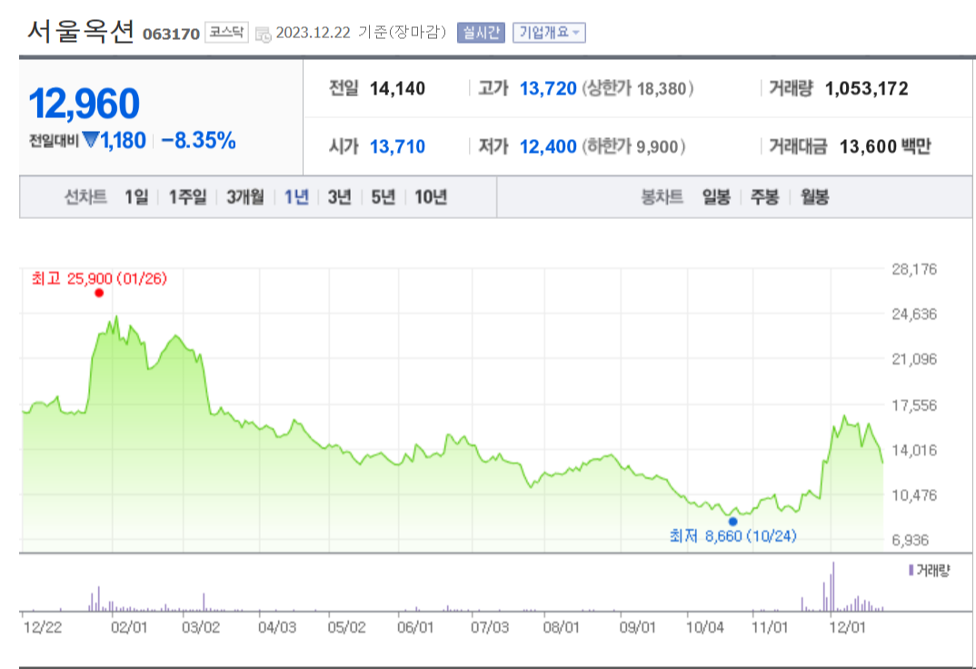Select the 1년 line chart tab
The height and width of the screenshot is (669, 976).
tap(296, 197)
